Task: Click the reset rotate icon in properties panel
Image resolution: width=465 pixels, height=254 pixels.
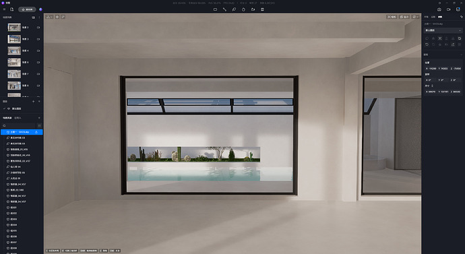Action: [x=427, y=44]
